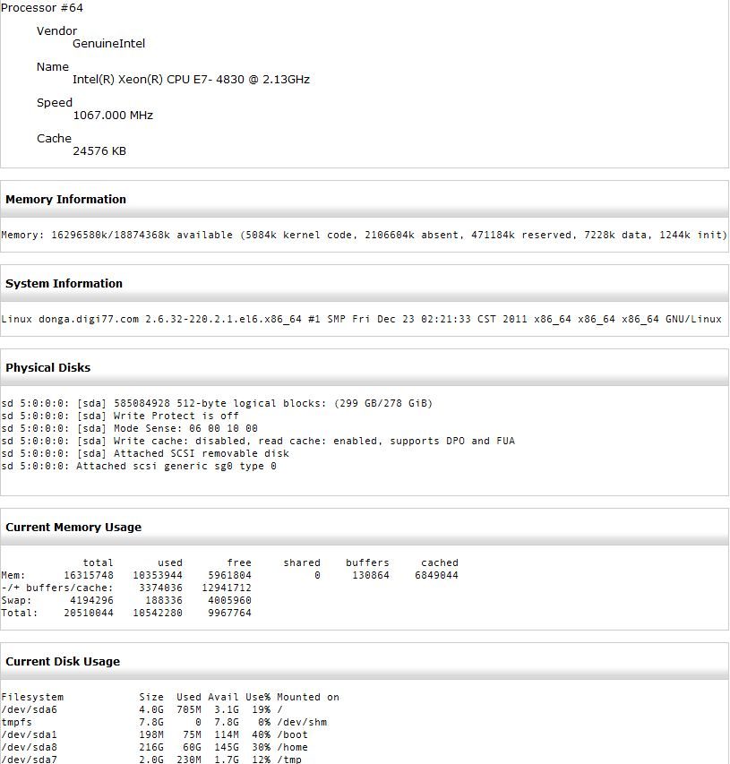Screen dimensions: 730x764
Task: Select the 24576 KB cache value
Action: (x=99, y=151)
